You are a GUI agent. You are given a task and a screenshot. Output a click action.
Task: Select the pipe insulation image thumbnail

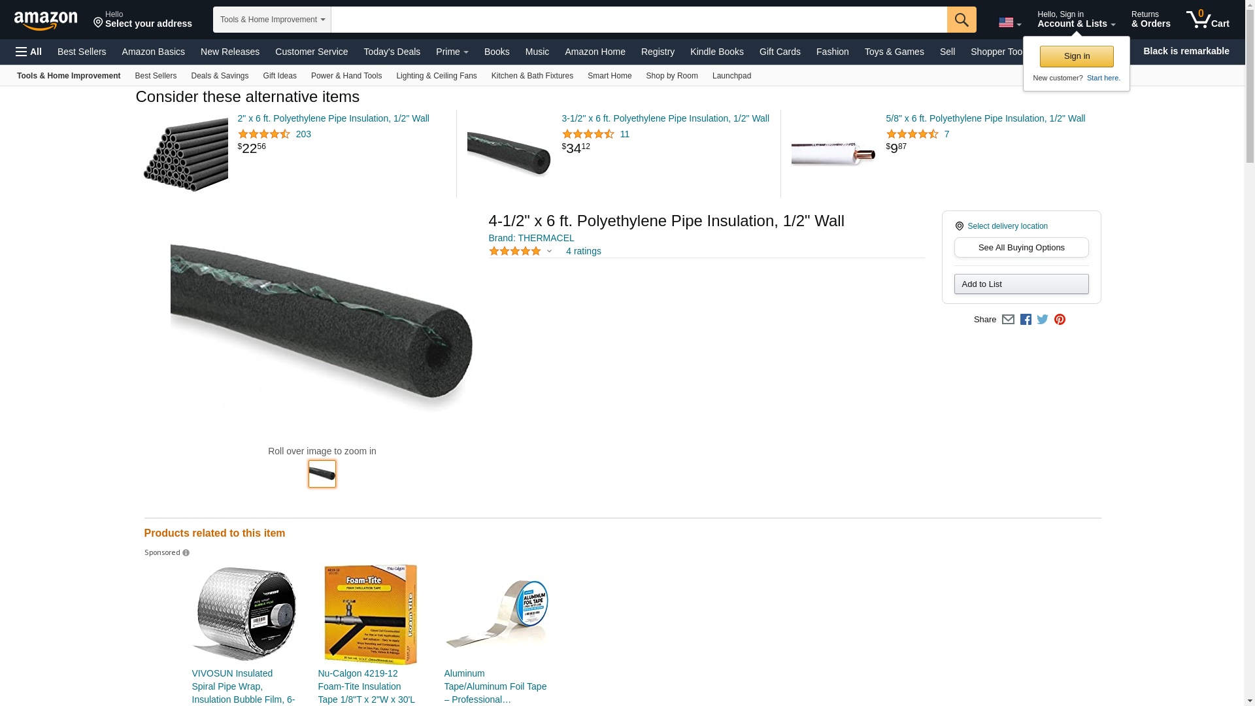(322, 474)
